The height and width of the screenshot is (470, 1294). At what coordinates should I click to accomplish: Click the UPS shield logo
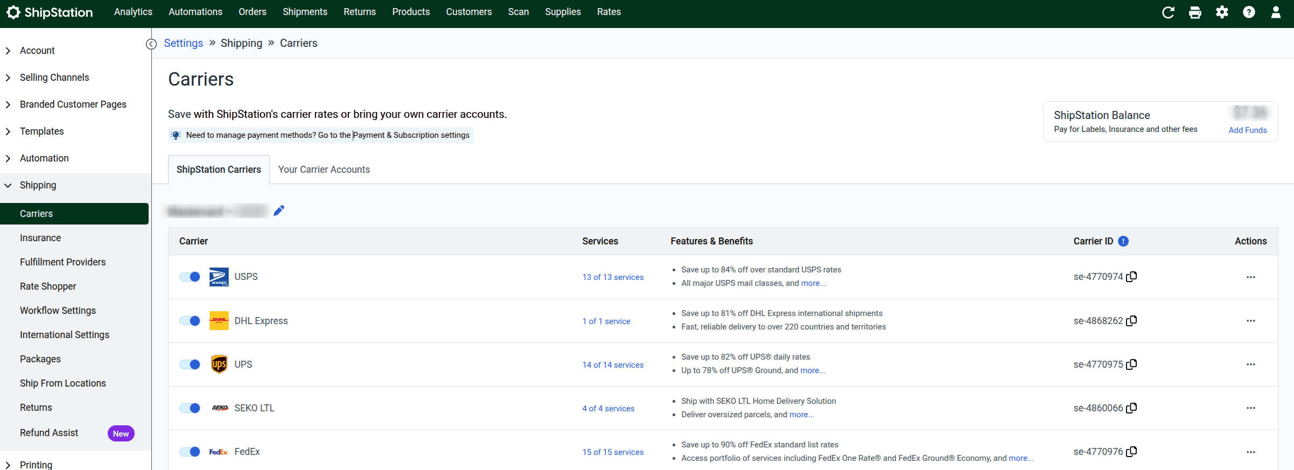pos(219,364)
